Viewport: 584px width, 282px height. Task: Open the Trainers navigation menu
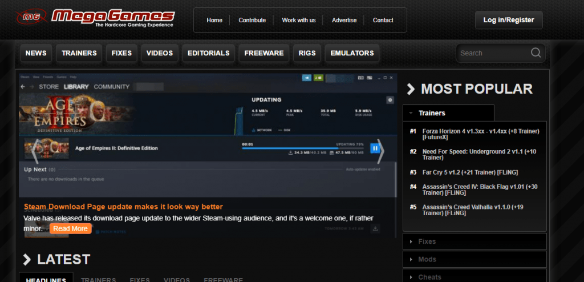tap(79, 53)
